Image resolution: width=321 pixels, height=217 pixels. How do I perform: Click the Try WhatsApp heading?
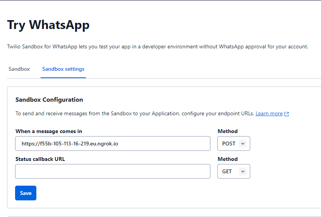coord(48,25)
